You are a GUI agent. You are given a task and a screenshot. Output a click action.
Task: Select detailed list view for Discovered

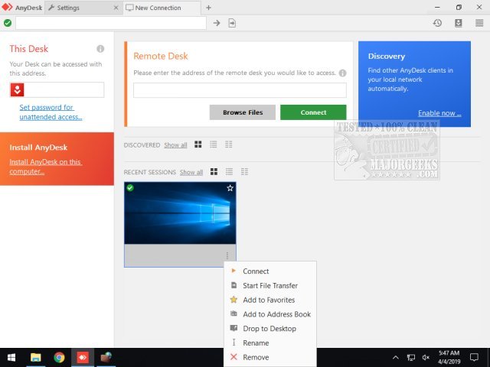[229, 145]
